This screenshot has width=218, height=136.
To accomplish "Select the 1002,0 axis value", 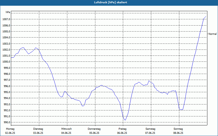I will (x=6, y=50).
